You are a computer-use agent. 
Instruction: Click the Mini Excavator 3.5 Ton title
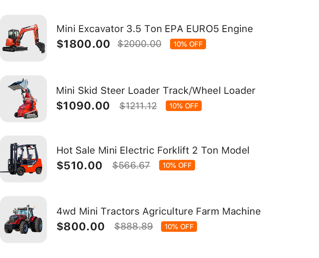click(155, 29)
